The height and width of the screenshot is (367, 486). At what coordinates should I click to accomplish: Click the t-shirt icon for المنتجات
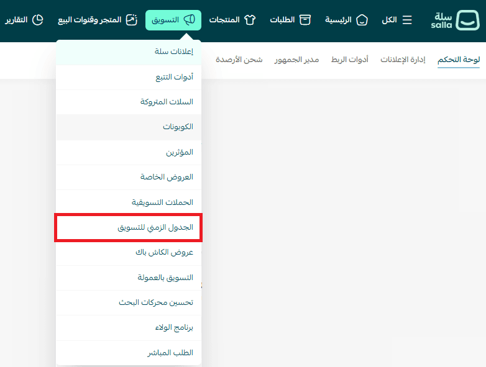250,20
